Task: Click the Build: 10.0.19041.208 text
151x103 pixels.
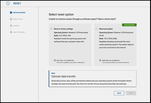Action: (x=62, y=35)
